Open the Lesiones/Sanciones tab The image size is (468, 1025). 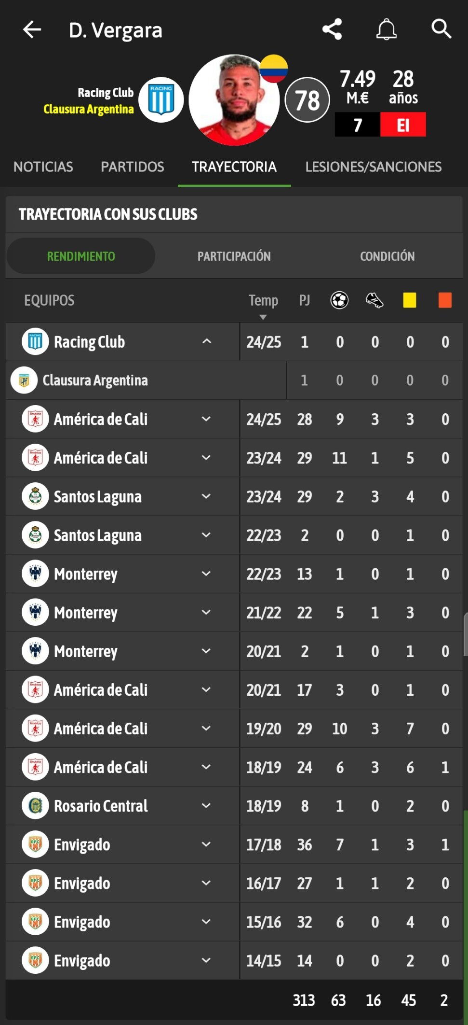coord(374,167)
